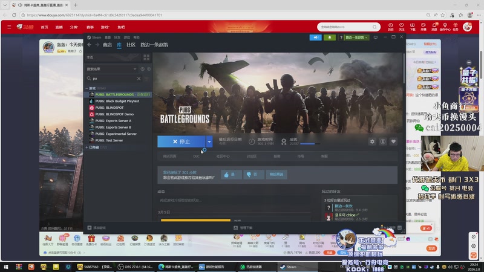Refresh the browser page

click(14, 15)
